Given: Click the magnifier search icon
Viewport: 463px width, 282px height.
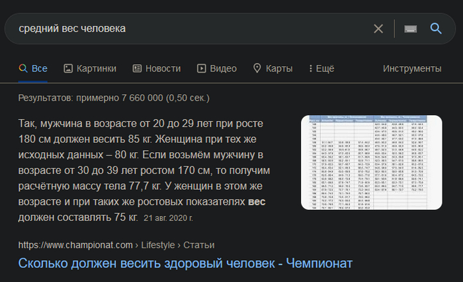Looking at the screenshot, I should pos(436,28).
